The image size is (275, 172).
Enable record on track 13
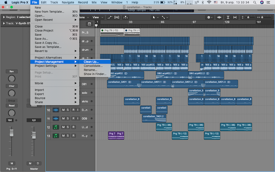[x=73, y=136]
